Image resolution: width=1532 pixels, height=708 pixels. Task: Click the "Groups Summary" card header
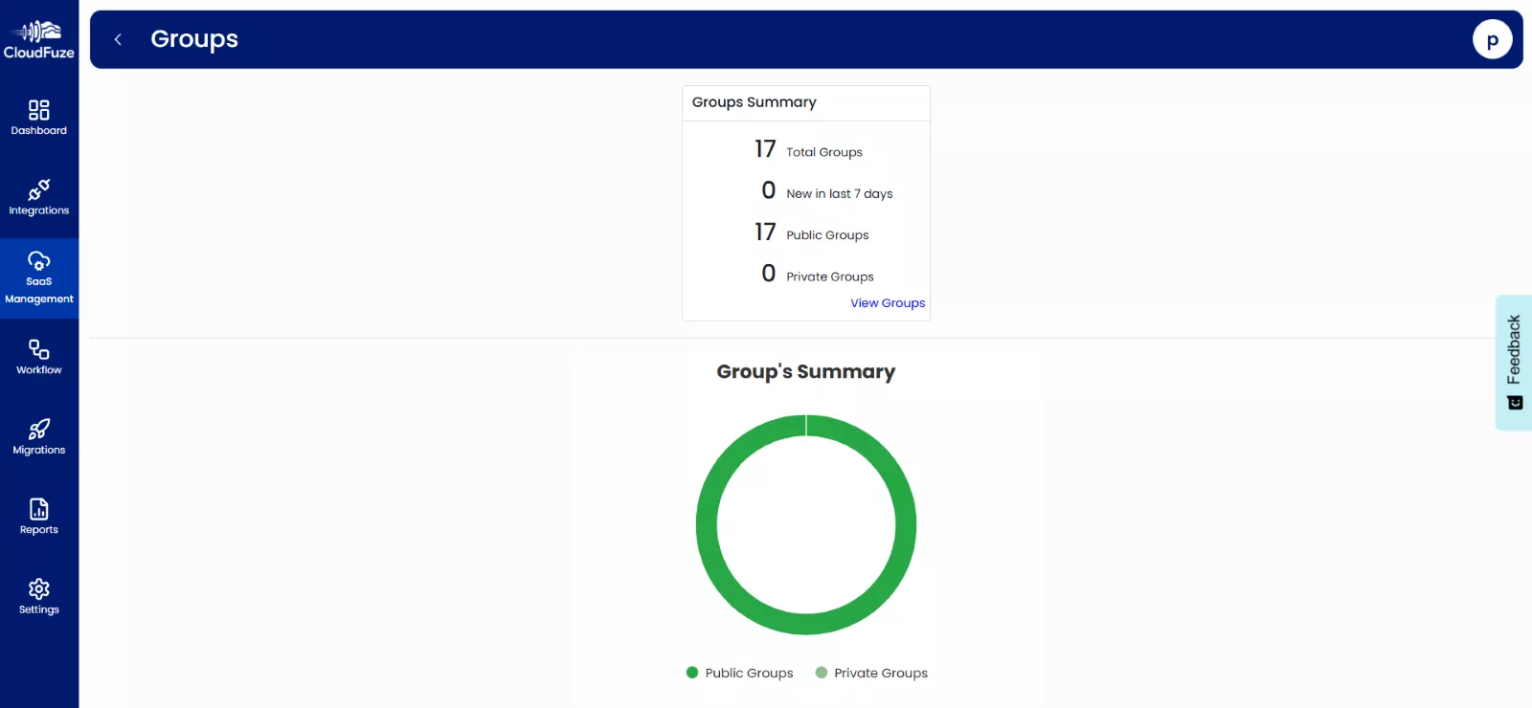[806, 103]
